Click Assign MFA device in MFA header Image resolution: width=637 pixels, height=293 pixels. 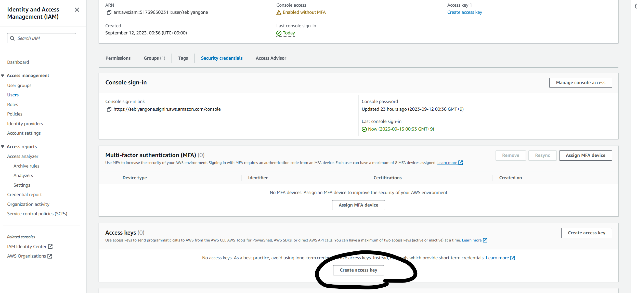pos(585,155)
